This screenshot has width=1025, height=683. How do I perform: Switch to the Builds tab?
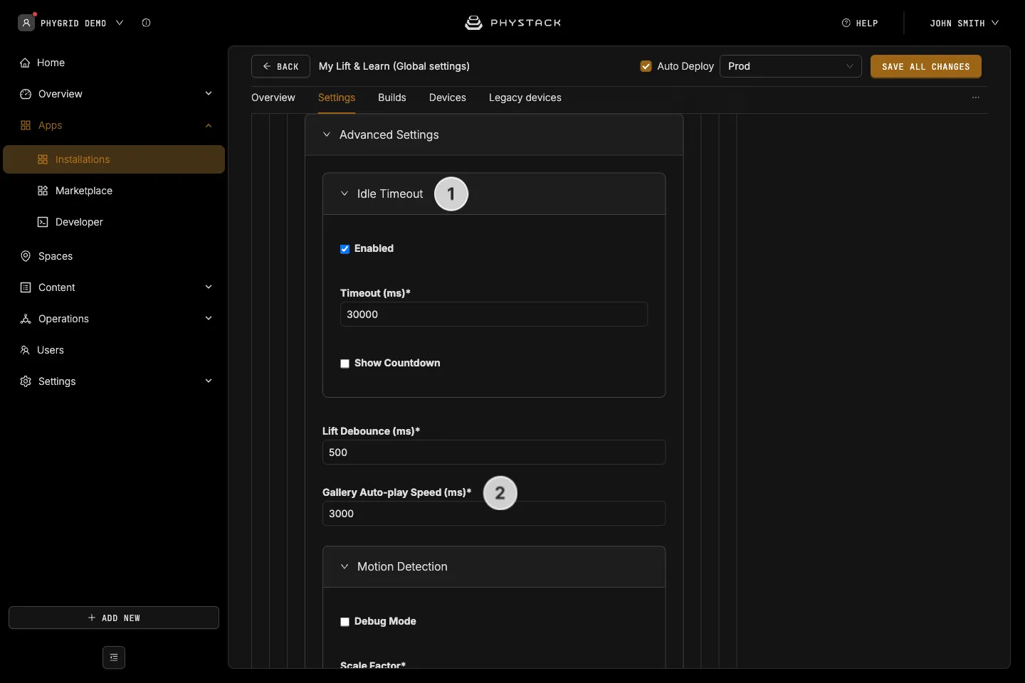(392, 97)
